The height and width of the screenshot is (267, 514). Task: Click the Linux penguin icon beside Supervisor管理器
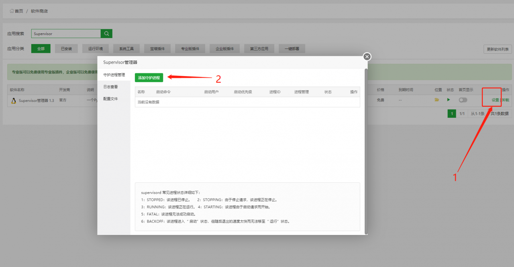pyautogui.click(x=13, y=100)
